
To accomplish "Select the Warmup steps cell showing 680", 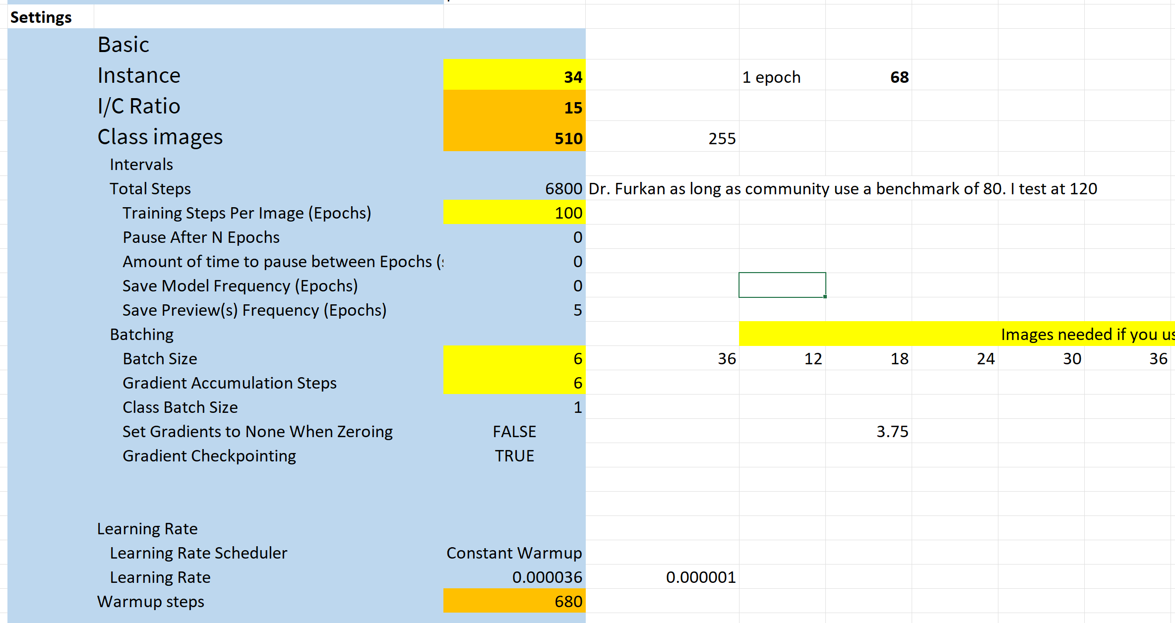I will [514, 601].
